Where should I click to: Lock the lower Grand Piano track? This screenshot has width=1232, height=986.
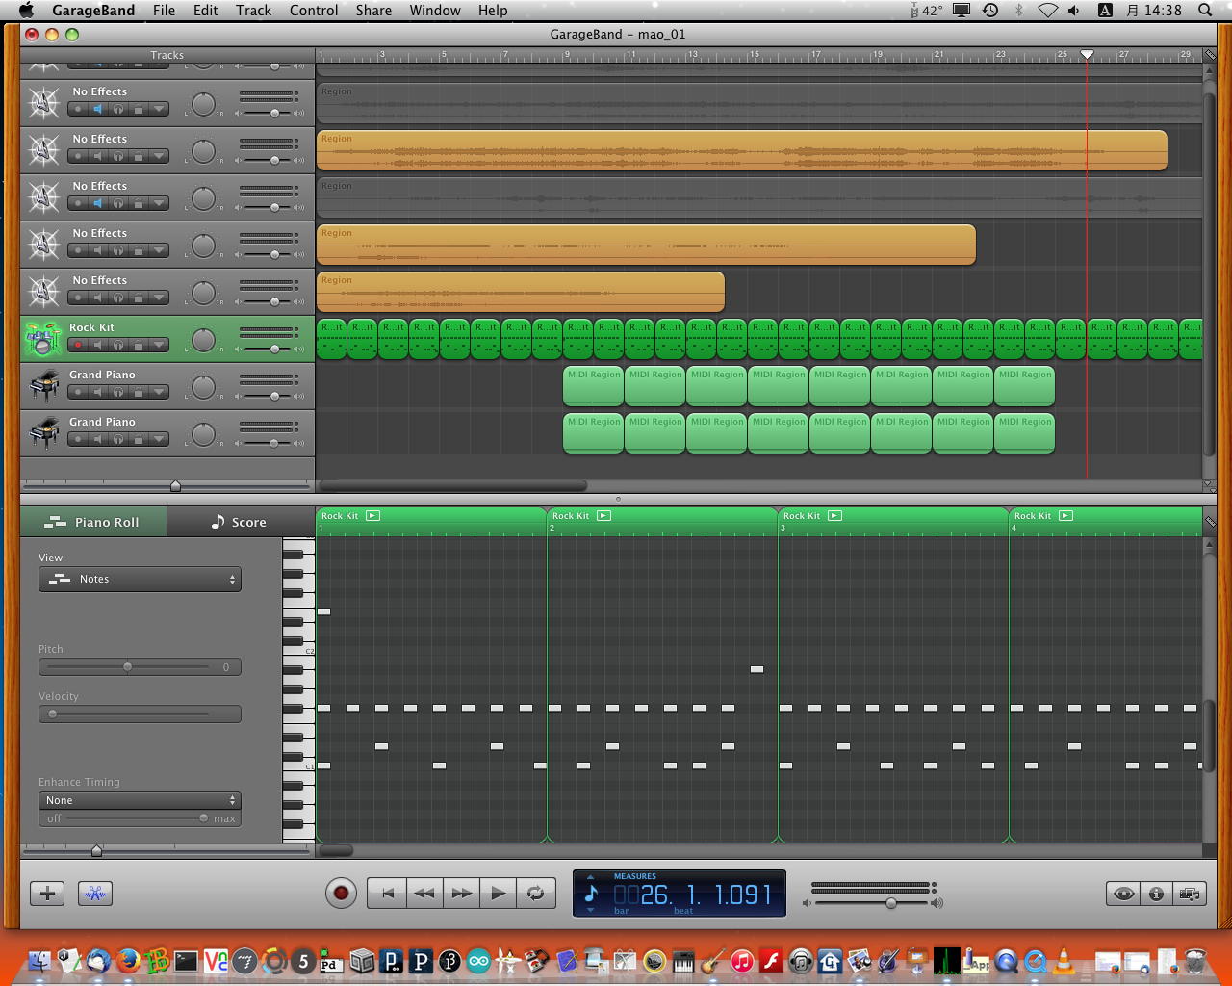[x=138, y=439]
